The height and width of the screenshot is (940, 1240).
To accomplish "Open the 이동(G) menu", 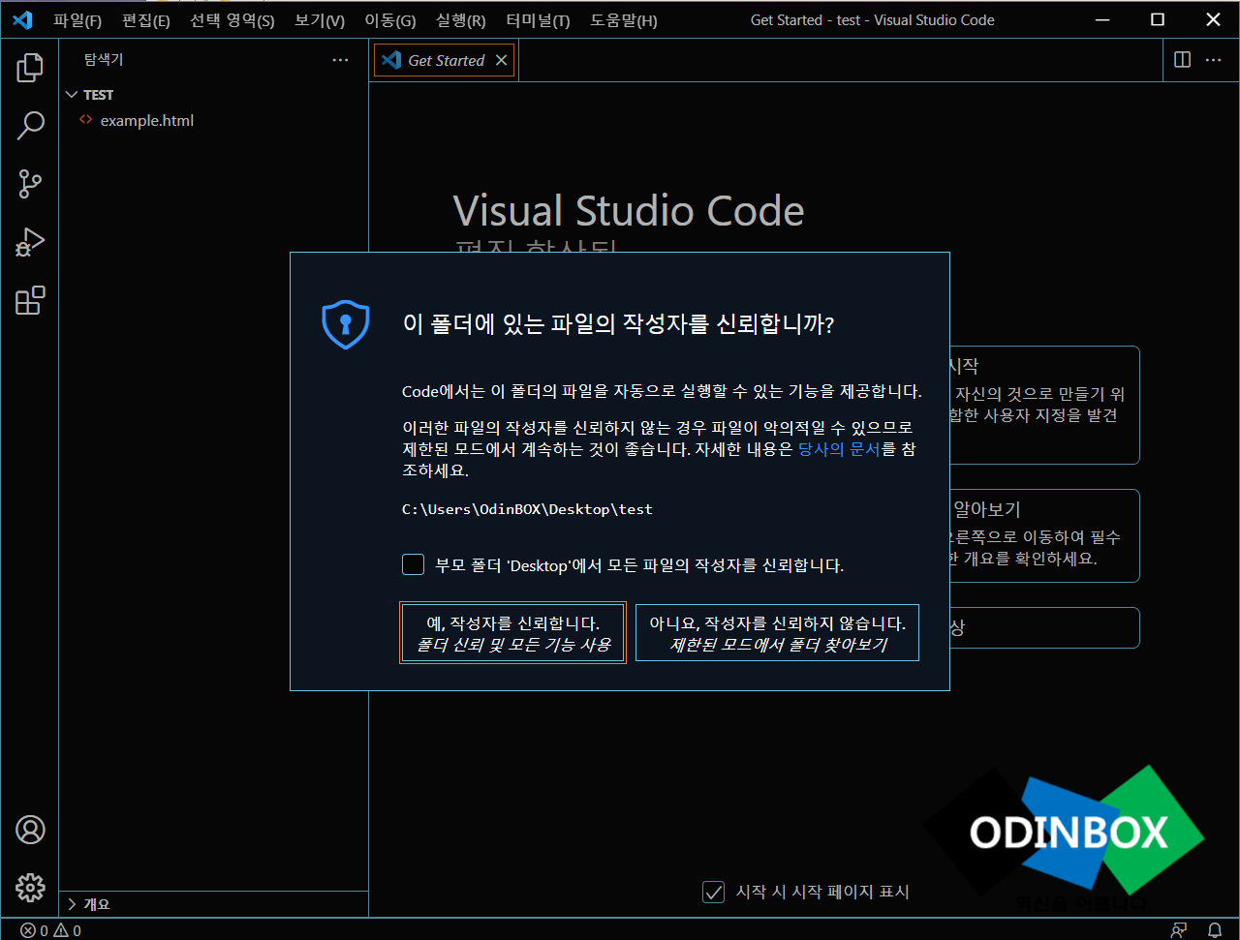I will pyautogui.click(x=390, y=20).
